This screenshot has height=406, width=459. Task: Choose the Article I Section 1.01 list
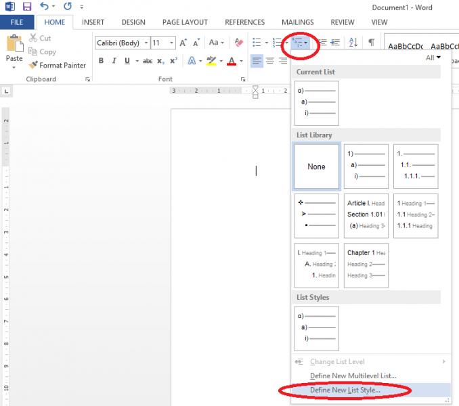[366, 216]
